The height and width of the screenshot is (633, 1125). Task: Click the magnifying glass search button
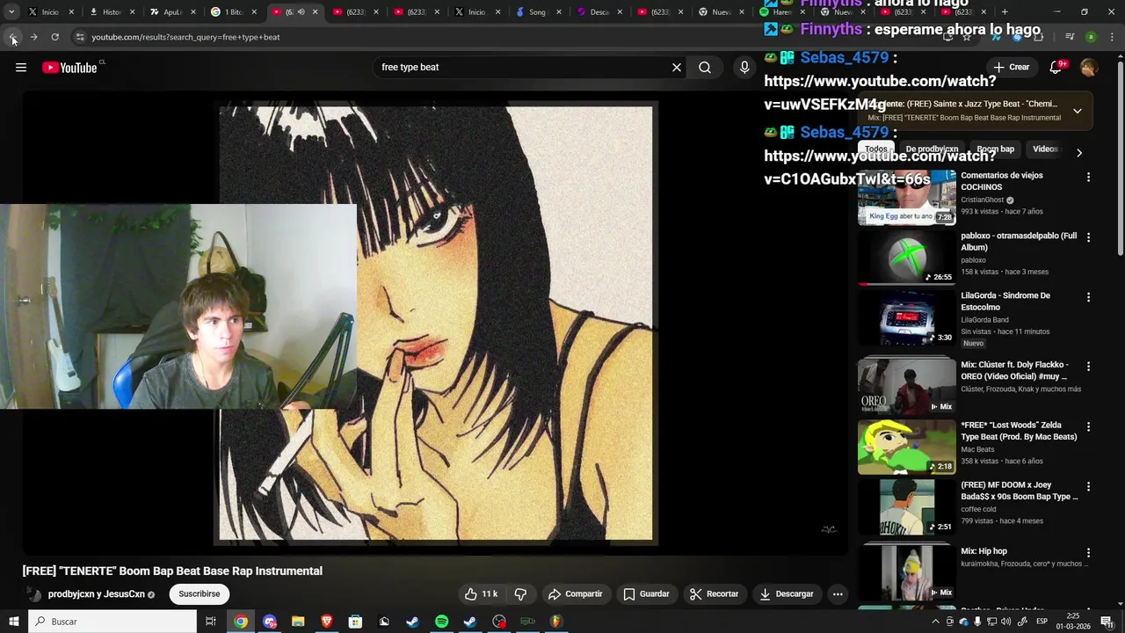tap(705, 68)
